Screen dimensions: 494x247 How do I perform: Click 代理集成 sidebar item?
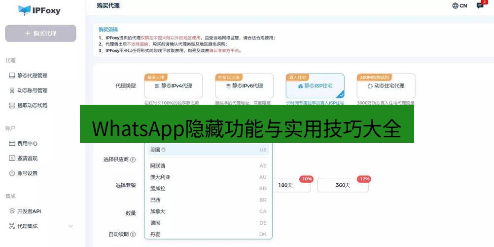pos(23,226)
